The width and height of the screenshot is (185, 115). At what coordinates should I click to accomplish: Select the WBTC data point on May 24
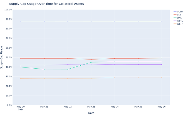pyautogui.click(x=115, y=64)
